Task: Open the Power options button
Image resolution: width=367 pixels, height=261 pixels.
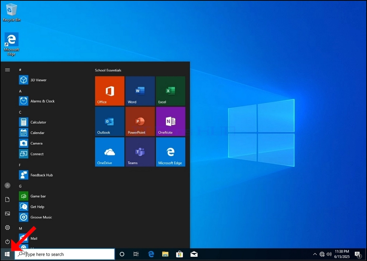Action: [7, 242]
